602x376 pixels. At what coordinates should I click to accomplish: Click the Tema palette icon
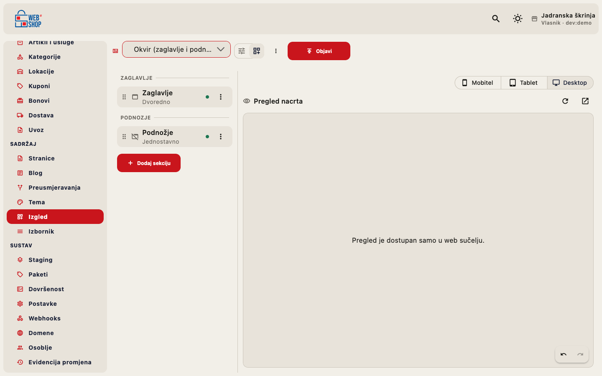coord(20,202)
